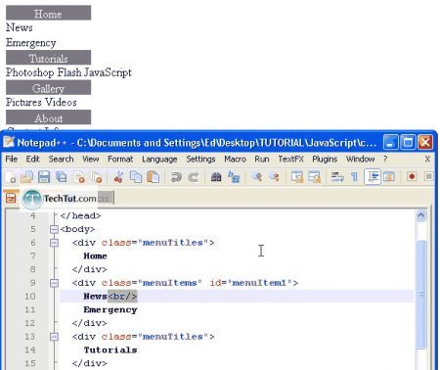Click the Redo toolbar icon
440x370 pixels.
194,177
